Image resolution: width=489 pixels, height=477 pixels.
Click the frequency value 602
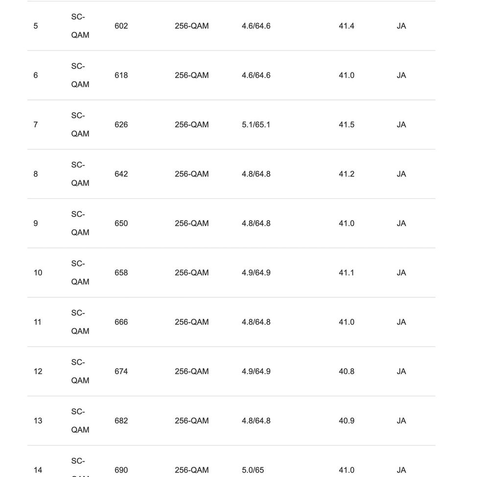(x=121, y=26)
